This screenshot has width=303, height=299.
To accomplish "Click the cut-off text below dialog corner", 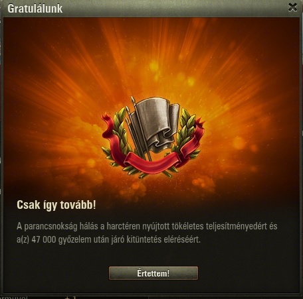I will [13, 297].
